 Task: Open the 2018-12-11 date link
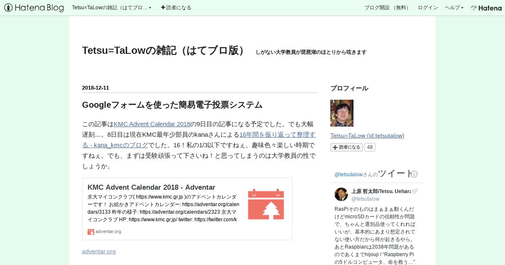tap(96, 88)
